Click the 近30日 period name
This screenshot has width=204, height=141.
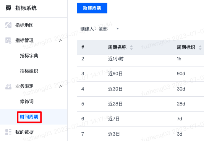coord(115,89)
